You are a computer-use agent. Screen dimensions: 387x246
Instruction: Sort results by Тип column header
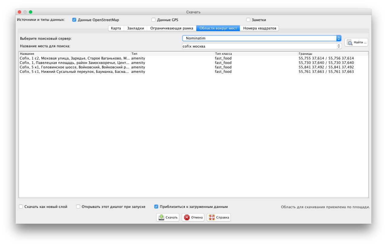point(172,54)
